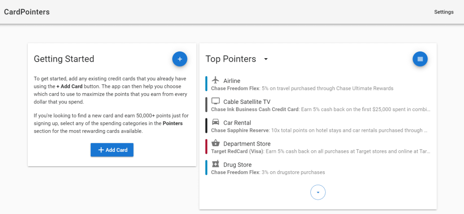This screenshot has width=464, height=214.
Task: Click the airplane icon for Airline
Action: click(x=216, y=80)
